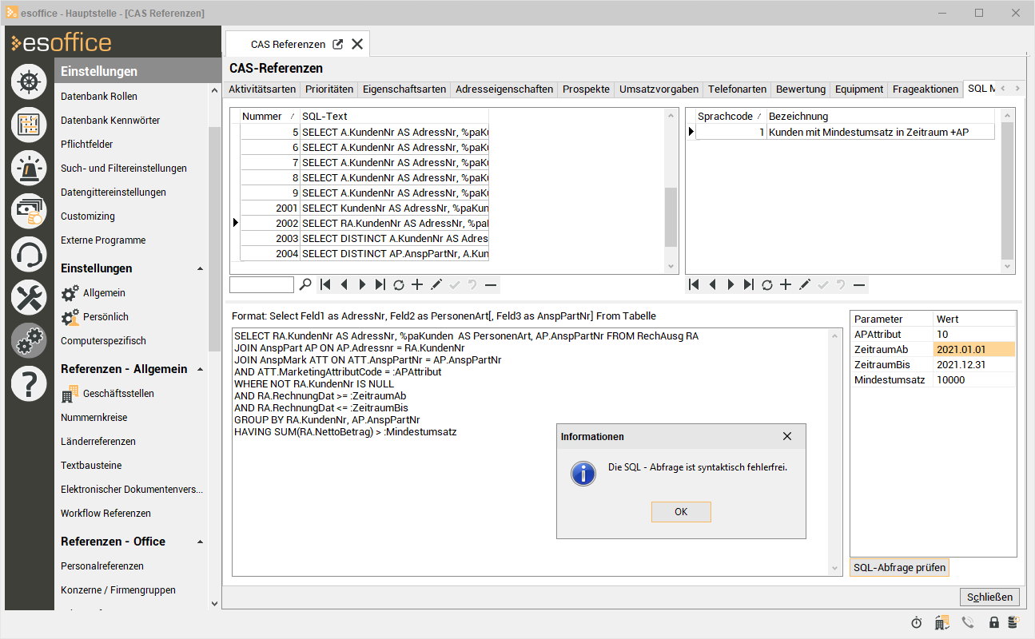Click the ZeitraumAb value 2021.01.01
This screenshot has height=639, width=1035.
click(x=973, y=349)
